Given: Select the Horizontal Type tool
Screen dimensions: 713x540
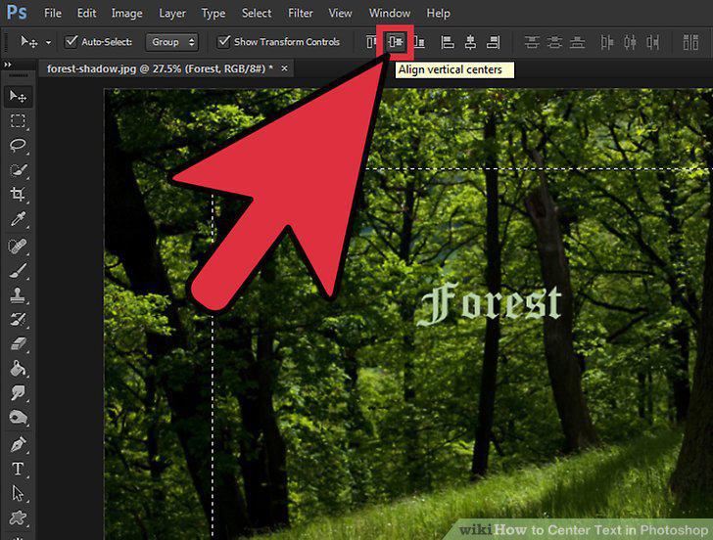Looking at the screenshot, I should [x=19, y=469].
